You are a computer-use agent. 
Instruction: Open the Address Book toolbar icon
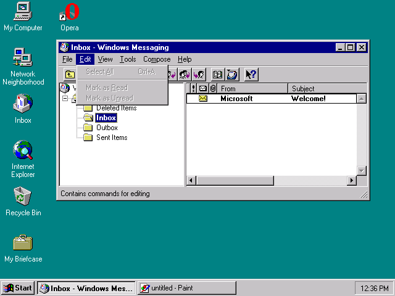(x=217, y=75)
